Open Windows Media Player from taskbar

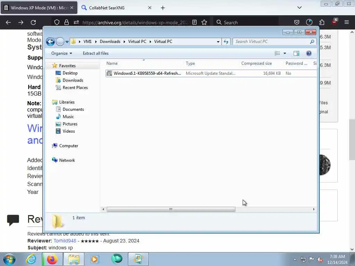coord(94,259)
